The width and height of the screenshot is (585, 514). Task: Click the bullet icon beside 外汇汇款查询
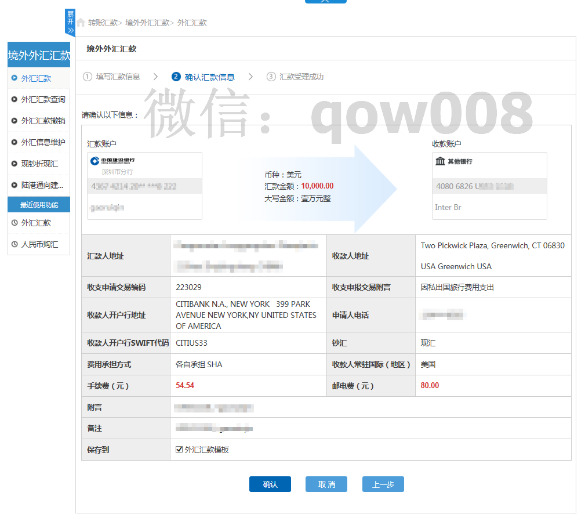coord(13,99)
